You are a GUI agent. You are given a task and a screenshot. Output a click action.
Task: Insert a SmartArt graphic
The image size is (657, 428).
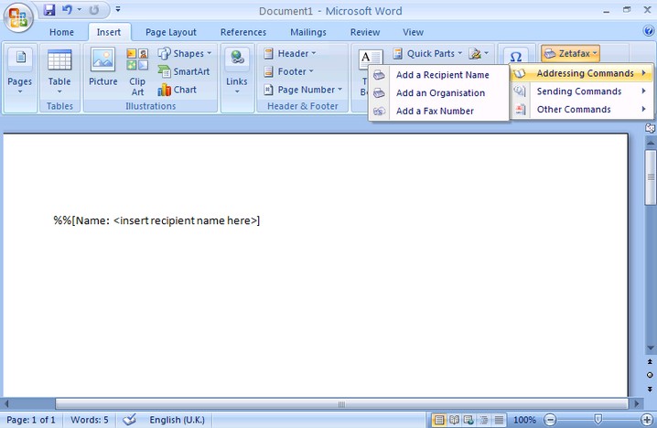(184, 71)
